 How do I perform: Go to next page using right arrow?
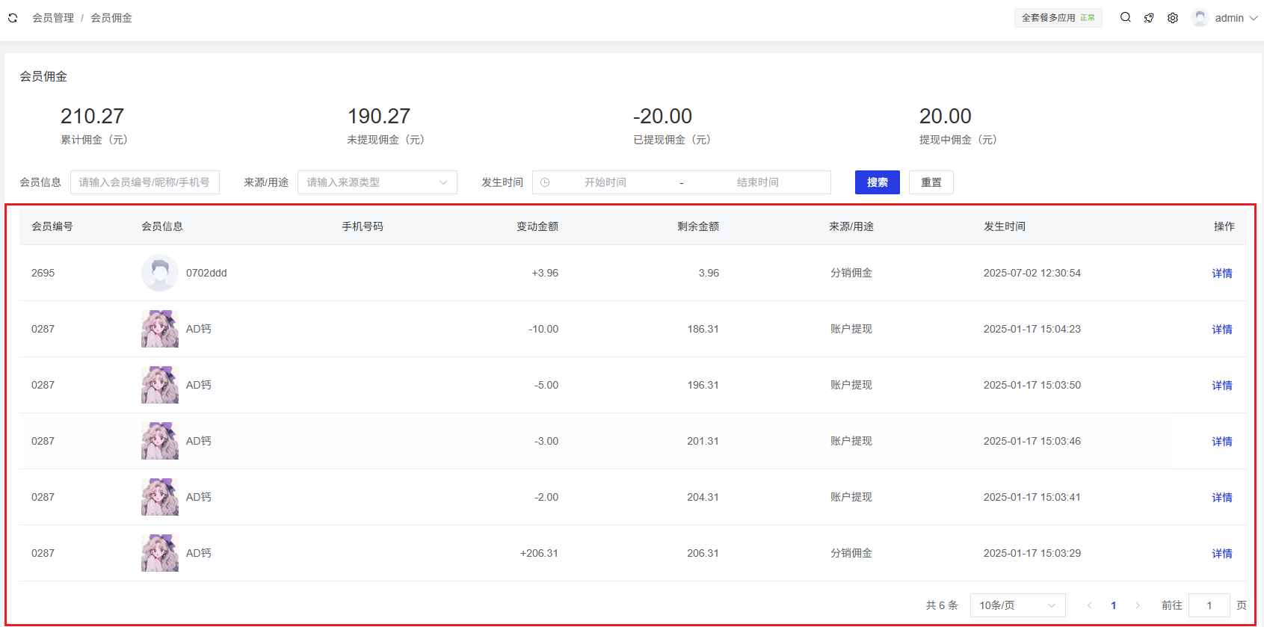click(1138, 605)
